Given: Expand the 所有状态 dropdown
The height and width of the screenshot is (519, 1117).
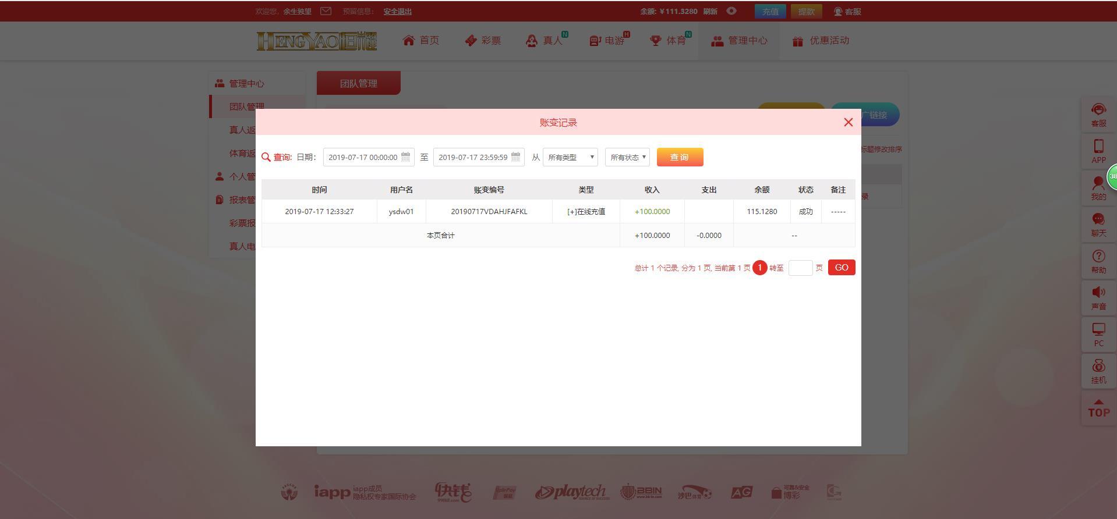Looking at the screenshot, I should pos(627,157).
